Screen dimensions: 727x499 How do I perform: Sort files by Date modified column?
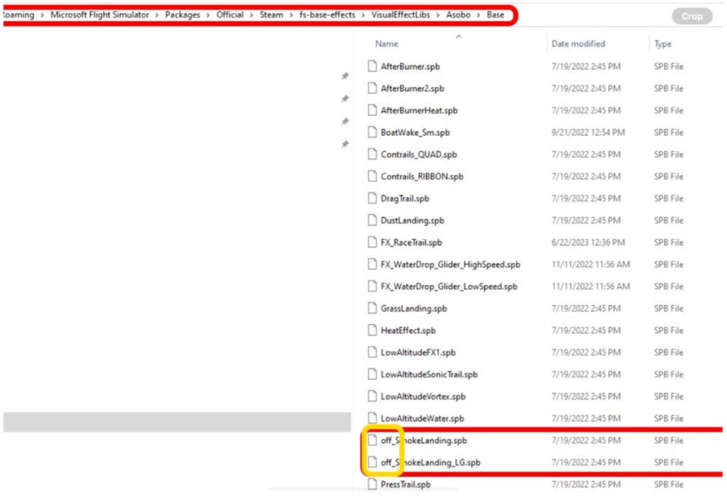click(x=578, y=43)
